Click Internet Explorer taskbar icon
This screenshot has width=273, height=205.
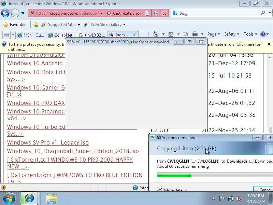tap(29, 199)
